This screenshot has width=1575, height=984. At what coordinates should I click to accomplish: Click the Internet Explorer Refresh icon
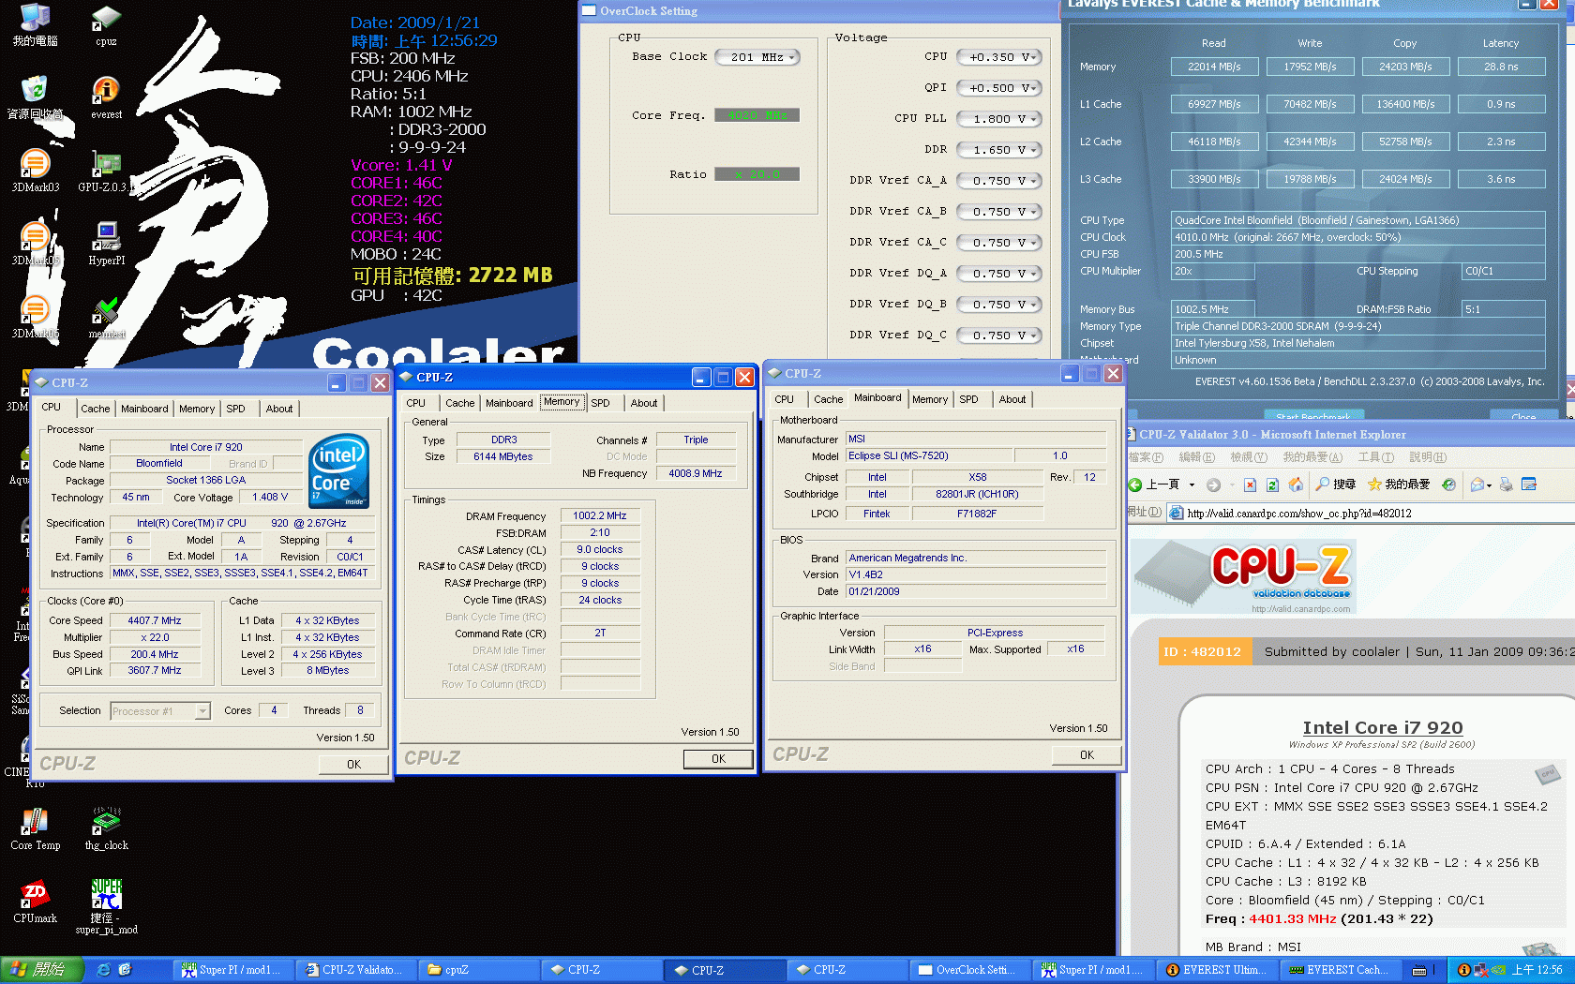[x=1272, y=485]
